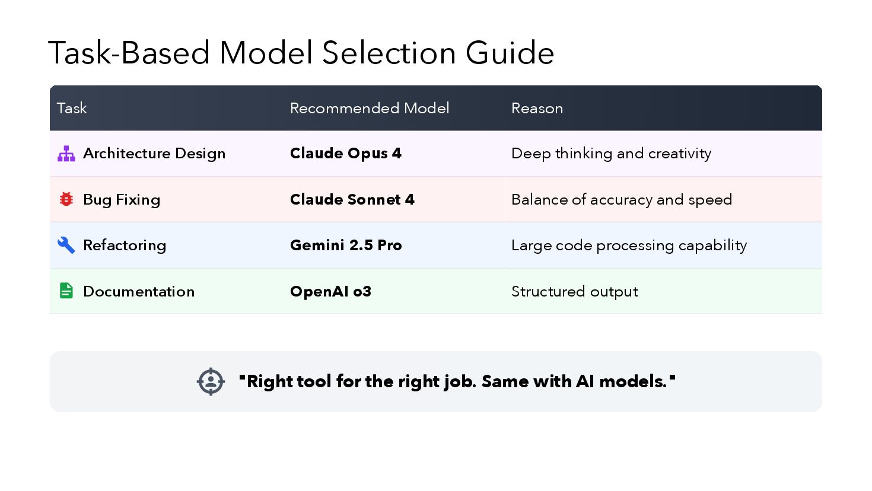Click the Deep thinking and creativity reason

click(x=611, y=154)
